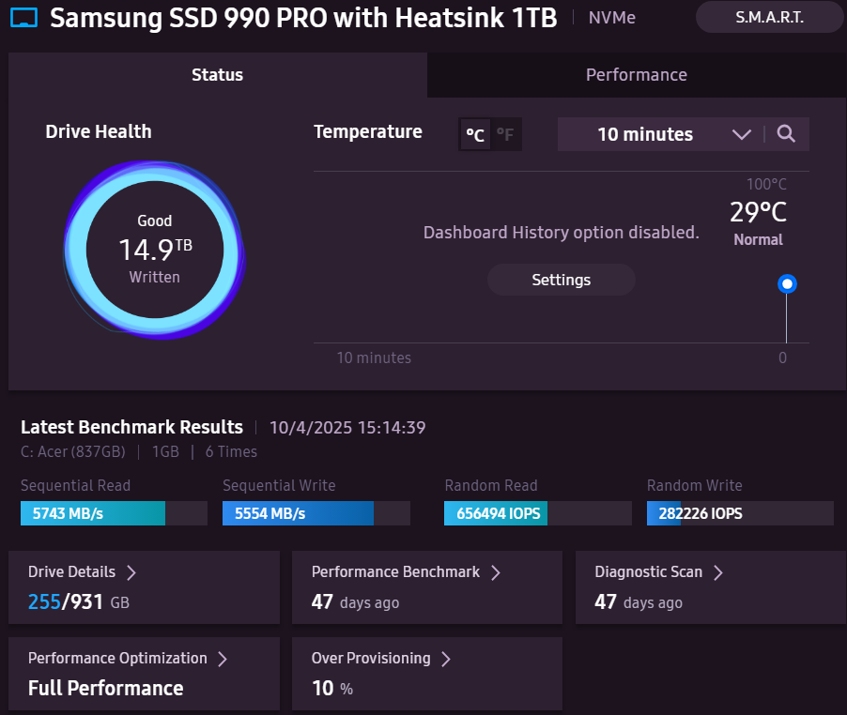
Task: Open the 10 minutes time range dropdown
Action: 658,134
